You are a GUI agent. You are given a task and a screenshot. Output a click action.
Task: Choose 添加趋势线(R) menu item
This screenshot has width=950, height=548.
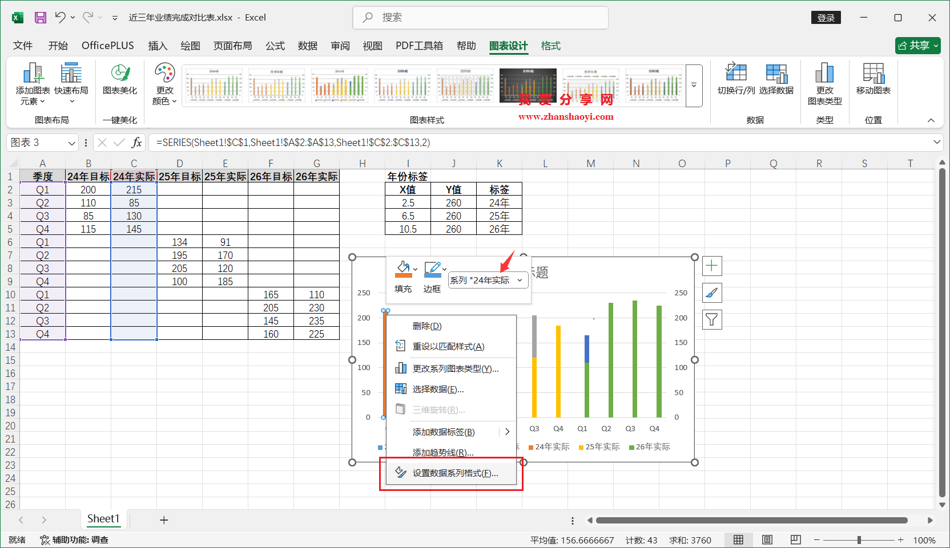pyautogui.click(x=451, y=453)
